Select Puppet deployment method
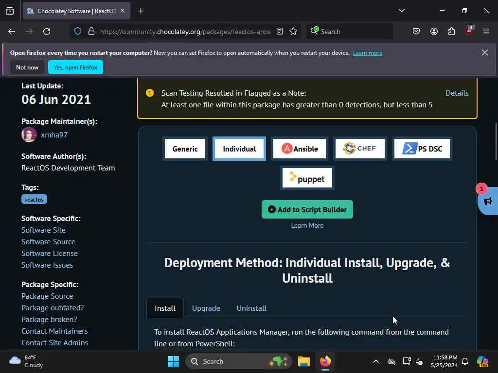This screenshot has width=498, height=373. [307, 179]
